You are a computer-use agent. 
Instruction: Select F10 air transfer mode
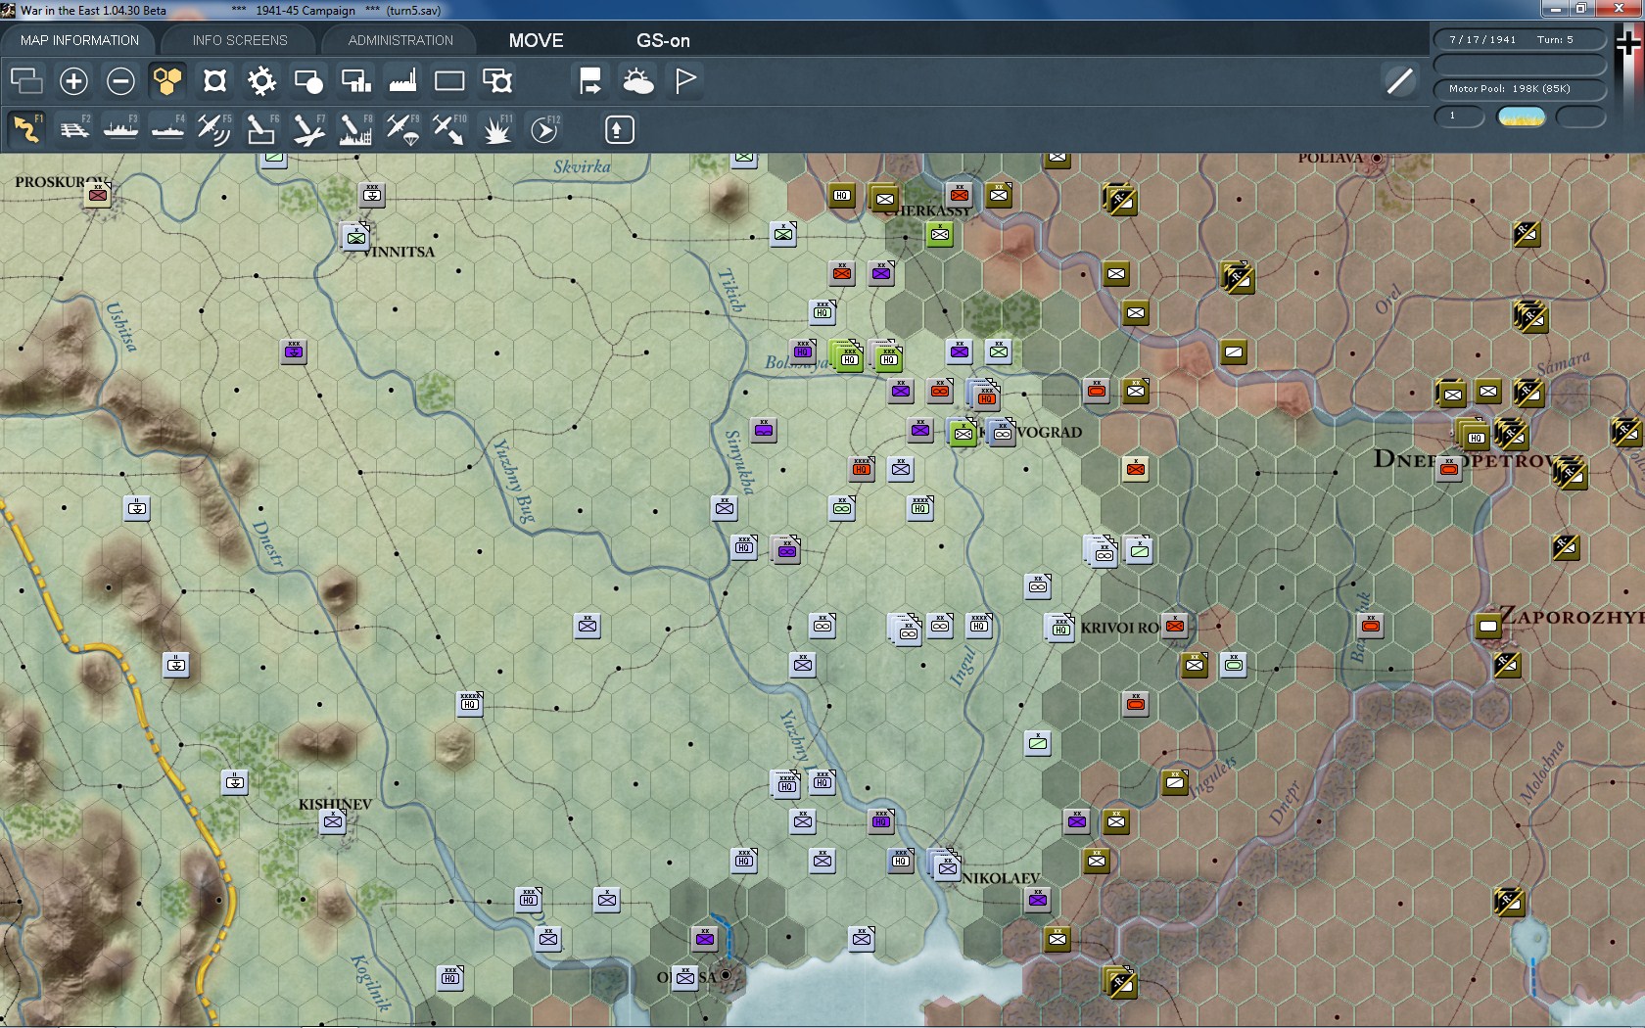[x=450, y=129]
